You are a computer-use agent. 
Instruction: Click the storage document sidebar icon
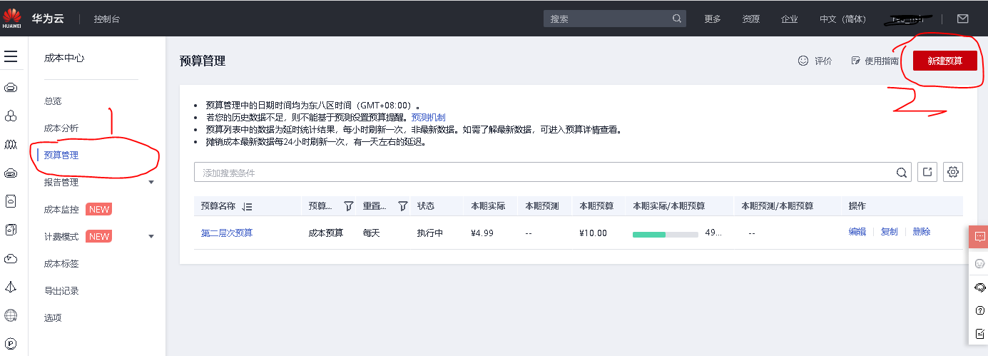pos(11,201)
